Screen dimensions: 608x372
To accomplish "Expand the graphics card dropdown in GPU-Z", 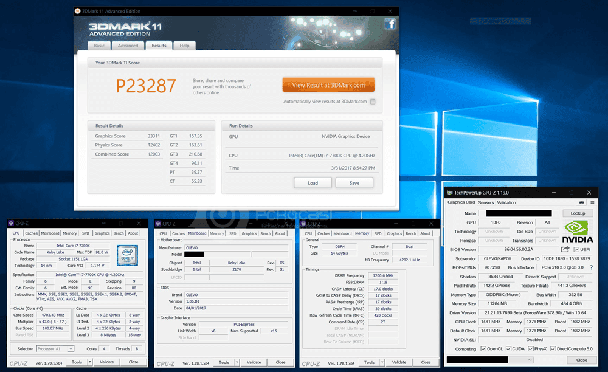I will point(530,360).
